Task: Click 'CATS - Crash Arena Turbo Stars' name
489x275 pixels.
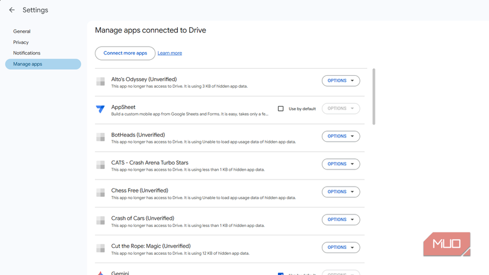Action: (150, 162)
